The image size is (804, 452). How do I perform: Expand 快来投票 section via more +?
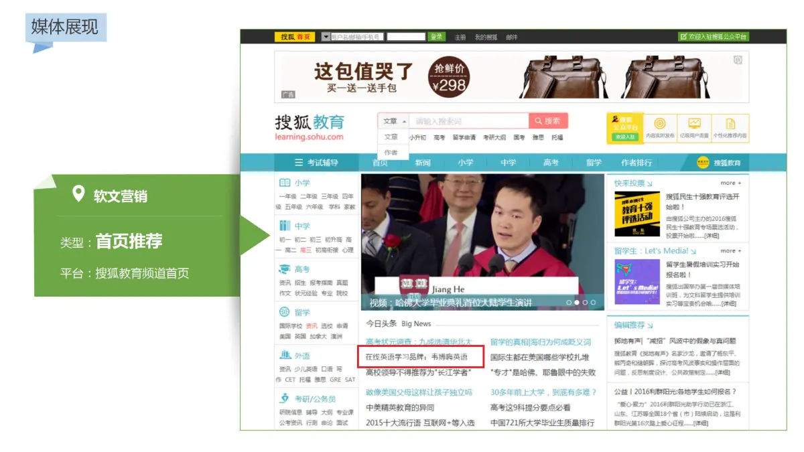pyautogui.click(x=731, y=183)
